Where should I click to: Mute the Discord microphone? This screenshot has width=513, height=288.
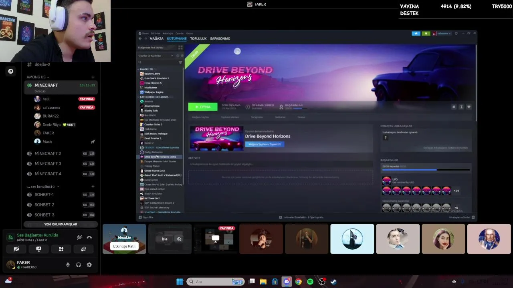(68, 265)
